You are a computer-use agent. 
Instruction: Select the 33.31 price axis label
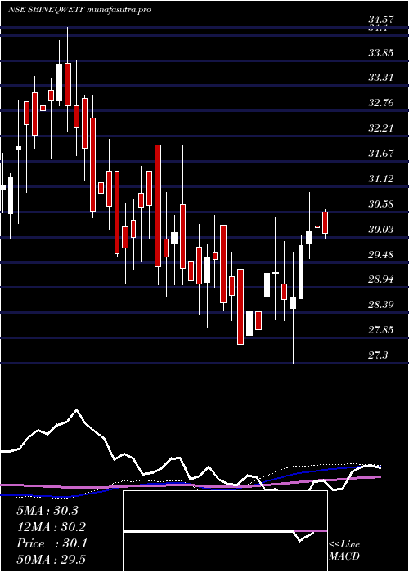381,78
